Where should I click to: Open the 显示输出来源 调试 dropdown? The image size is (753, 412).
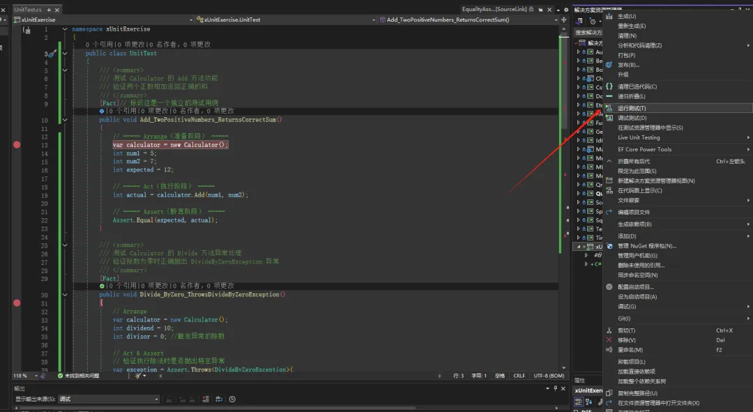109,399
